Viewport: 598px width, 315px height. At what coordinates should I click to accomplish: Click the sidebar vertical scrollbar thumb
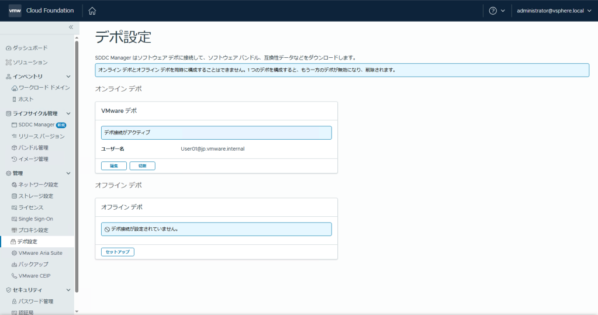[x=77, y=167]
